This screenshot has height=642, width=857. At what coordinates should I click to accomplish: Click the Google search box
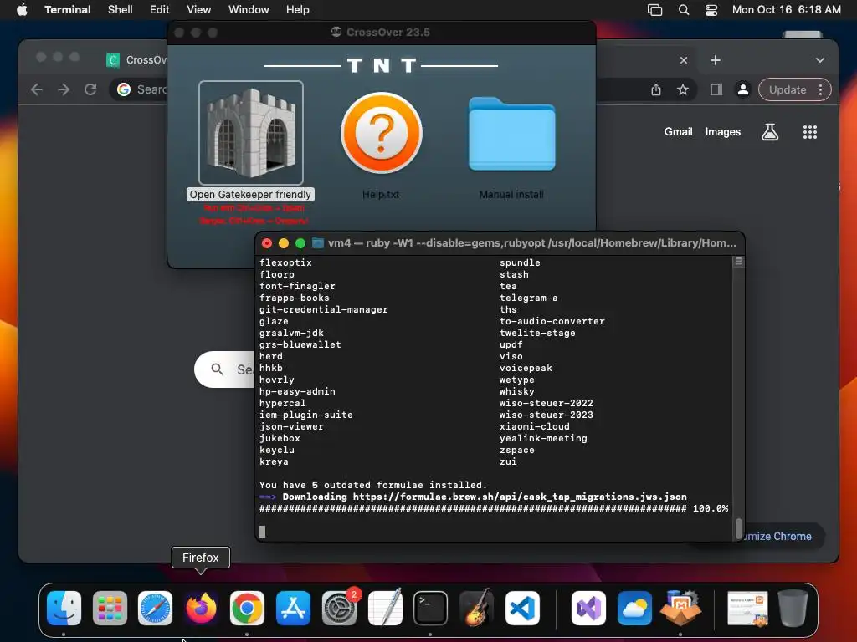click(224, 369)
